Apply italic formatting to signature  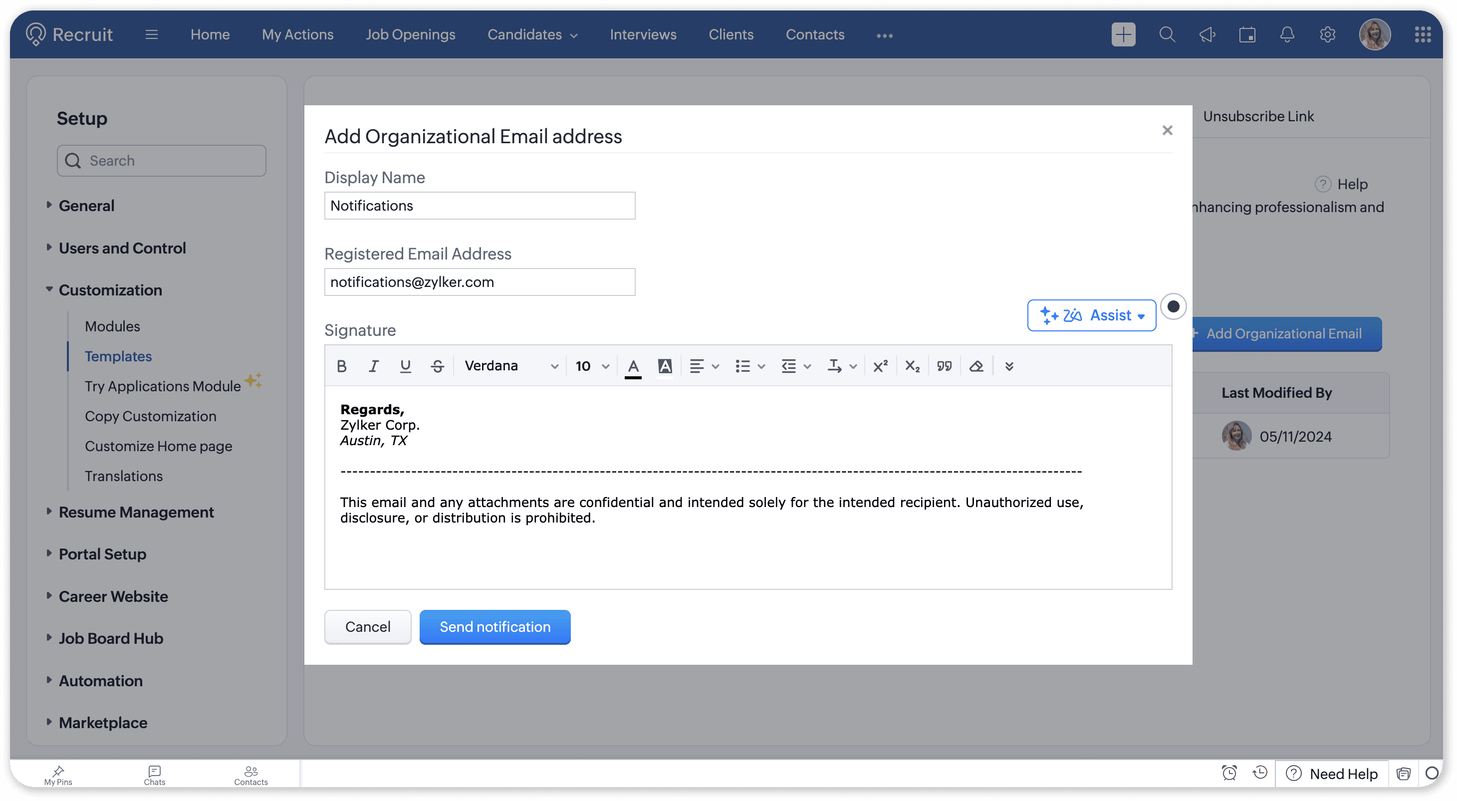pos(373,366)
